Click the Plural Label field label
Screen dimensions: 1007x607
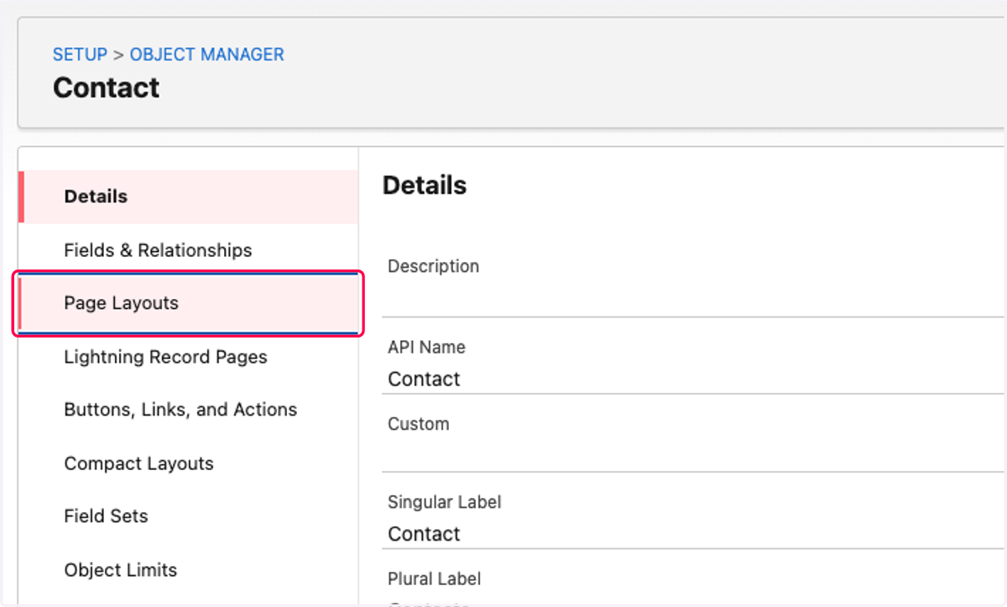(435, 579)
